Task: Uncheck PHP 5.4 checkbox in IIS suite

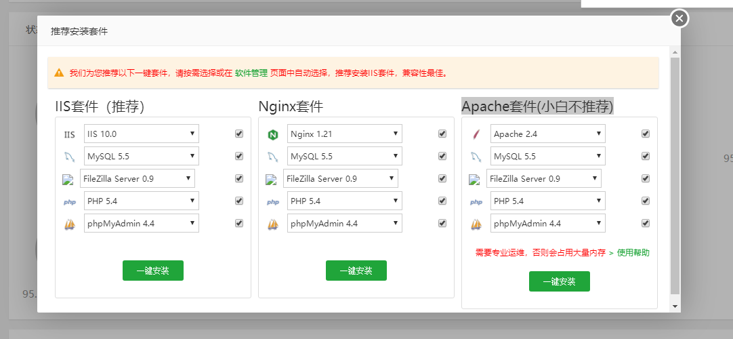Action: click(x=239, y=201)
